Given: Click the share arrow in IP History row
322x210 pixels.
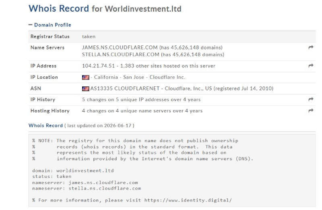Looking at the screenshot, I should tap(311, 99).
